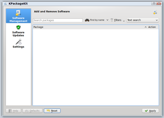Maximize the KPackageKit window
The width and height of the screenshot is (164, 118).
click(154, 3)
